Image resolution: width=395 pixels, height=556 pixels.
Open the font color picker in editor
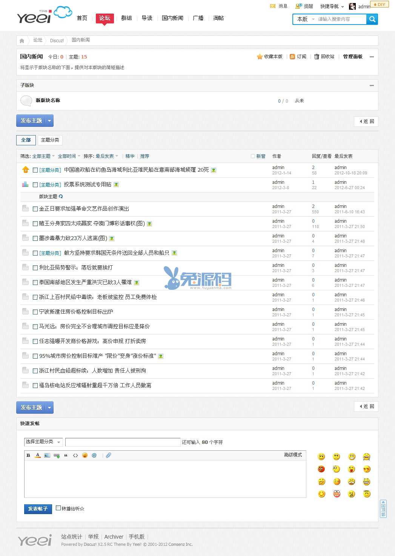pos(38,455)
